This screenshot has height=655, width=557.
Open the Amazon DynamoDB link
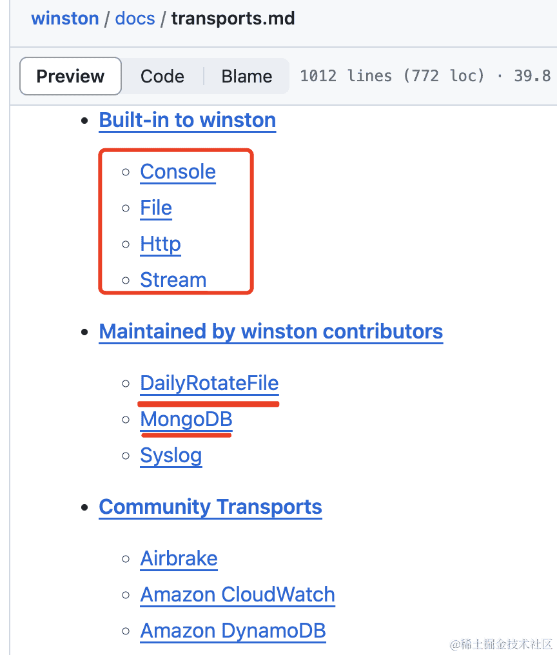[233, 631]
